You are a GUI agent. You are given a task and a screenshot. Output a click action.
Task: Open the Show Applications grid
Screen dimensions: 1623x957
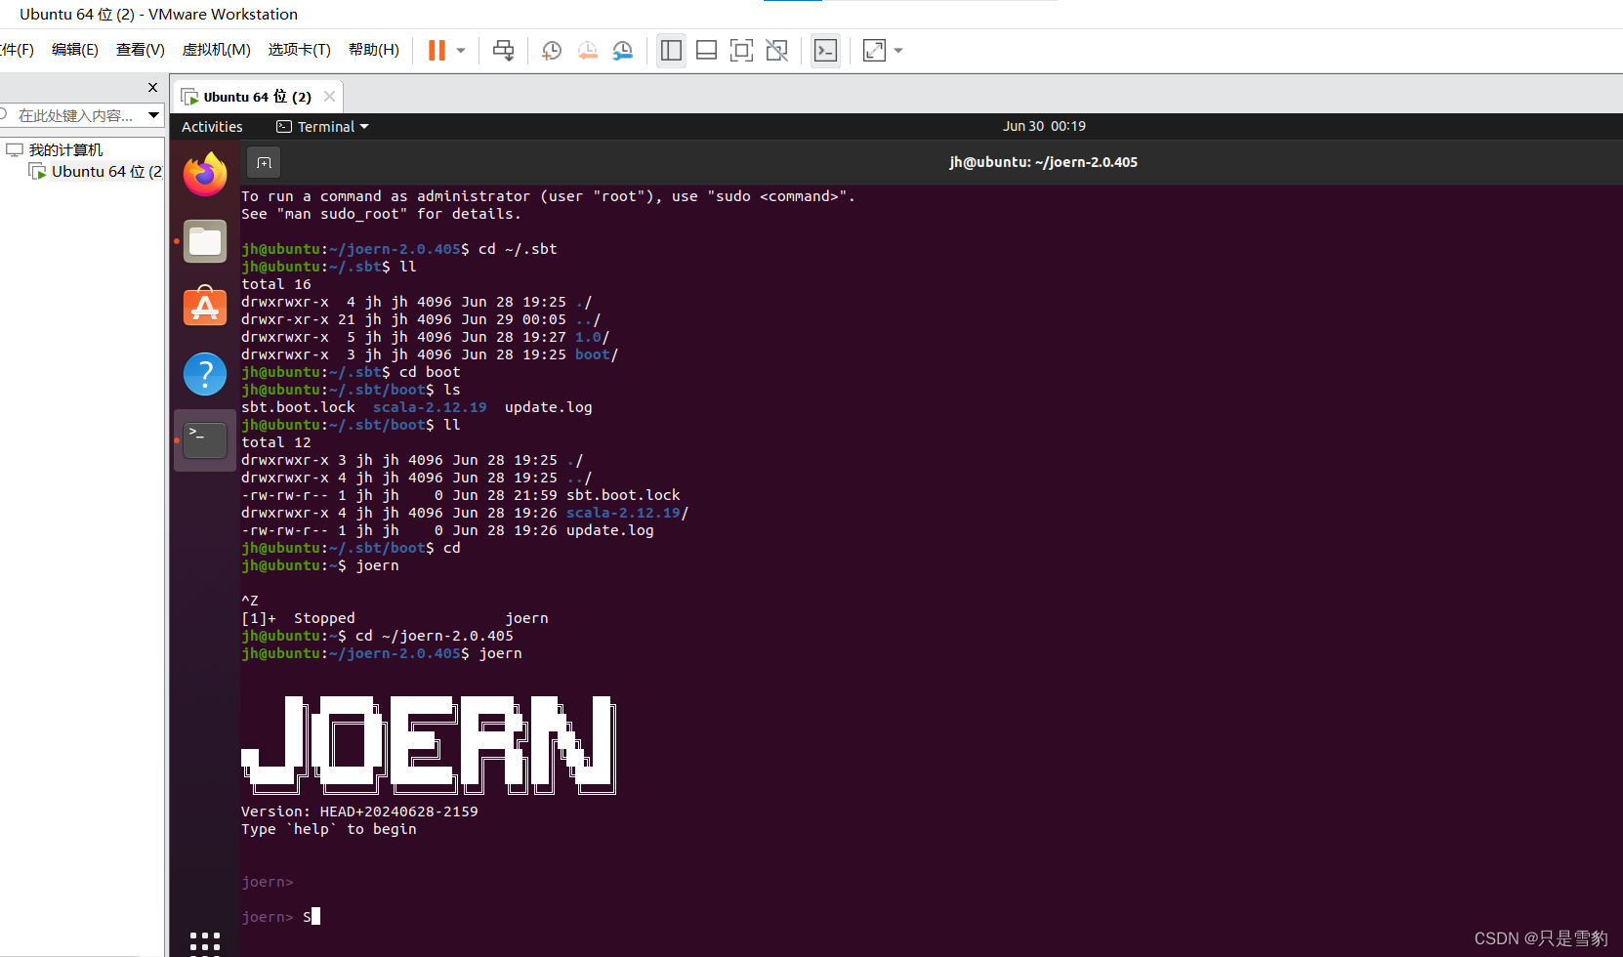[x=205, y=941]
